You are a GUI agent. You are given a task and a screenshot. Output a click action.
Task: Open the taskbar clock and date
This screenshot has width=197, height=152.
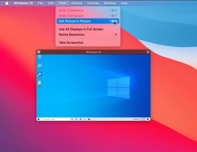[x=143, y=119]
